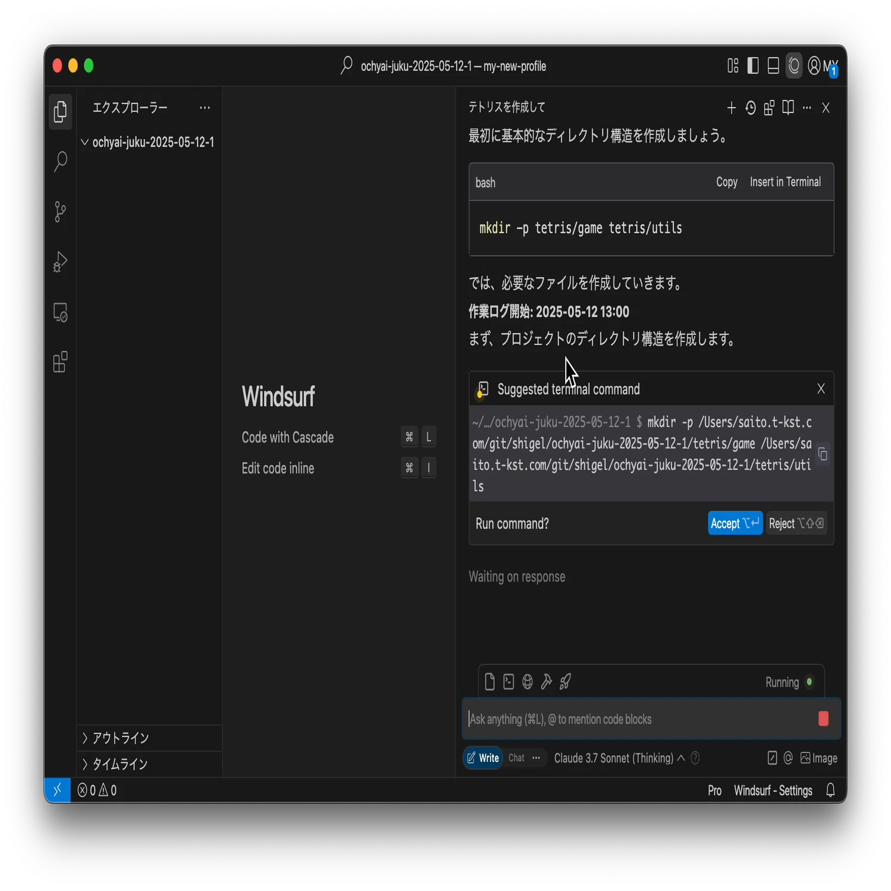Image resolution: width=891 pixels, height=891 pixels.
Task: Click the rocket deploy icon above chat input
Action: (x=565, y=682)
